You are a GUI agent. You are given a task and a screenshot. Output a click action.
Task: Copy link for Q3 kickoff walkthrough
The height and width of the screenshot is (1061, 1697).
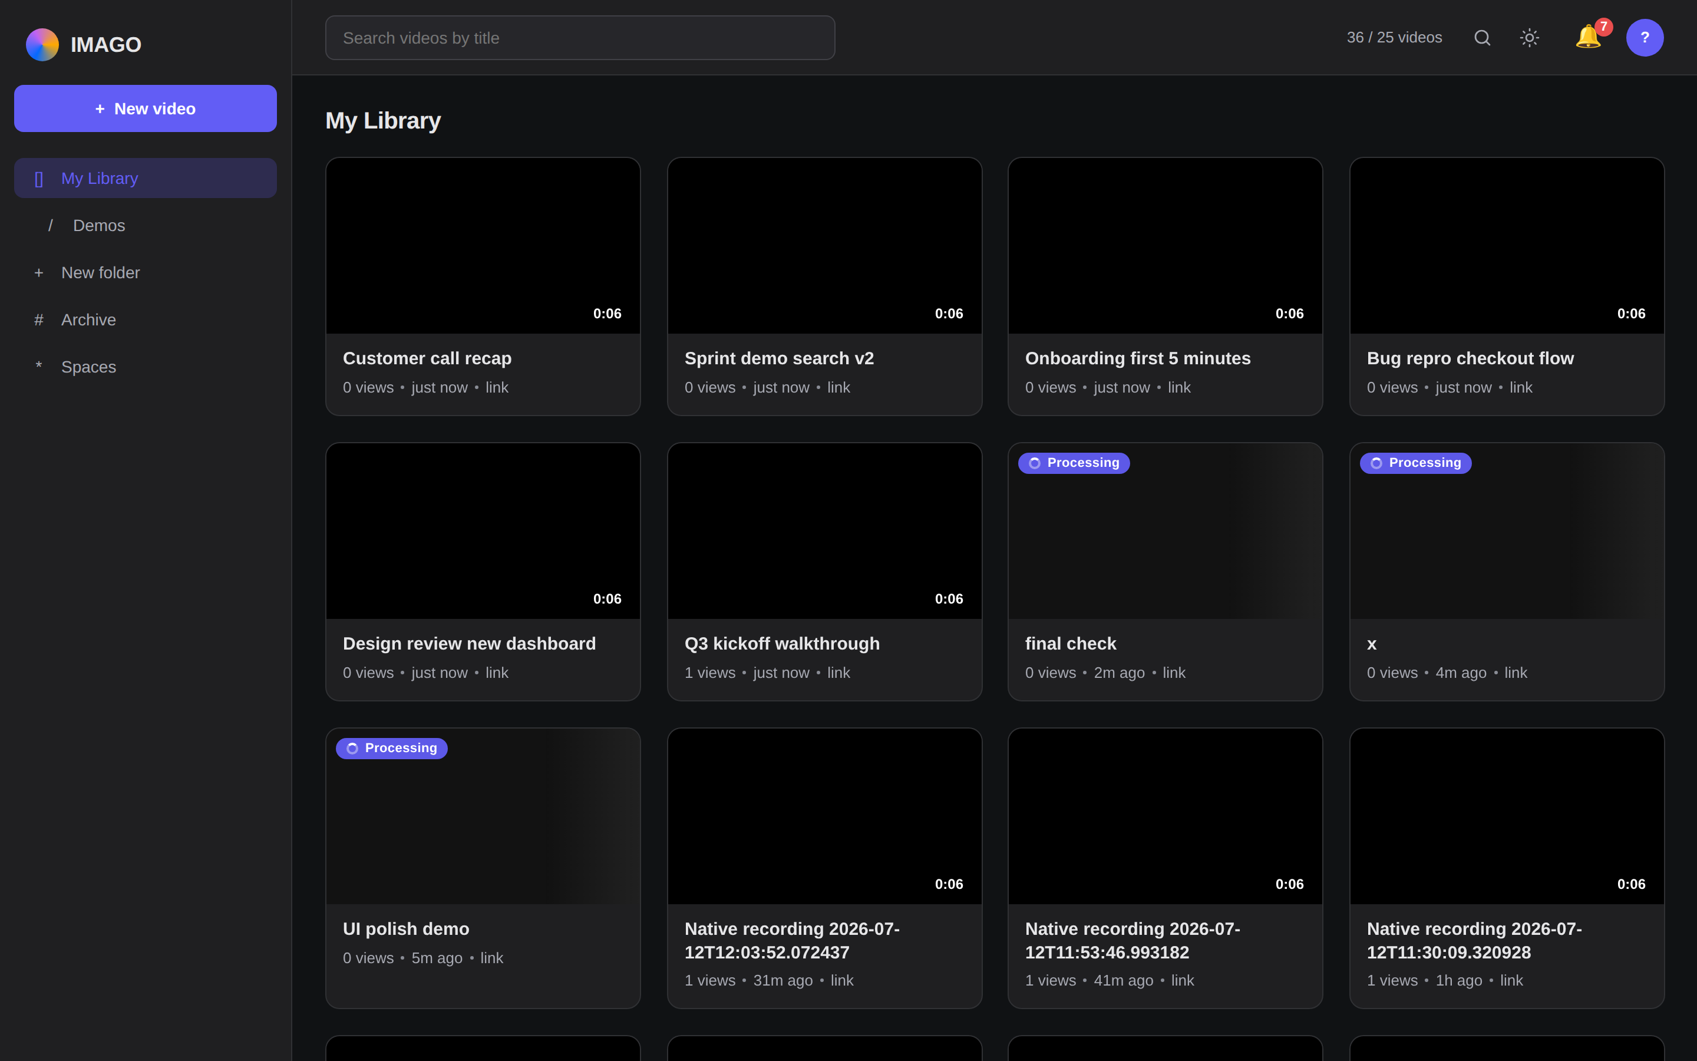[838, 672]
